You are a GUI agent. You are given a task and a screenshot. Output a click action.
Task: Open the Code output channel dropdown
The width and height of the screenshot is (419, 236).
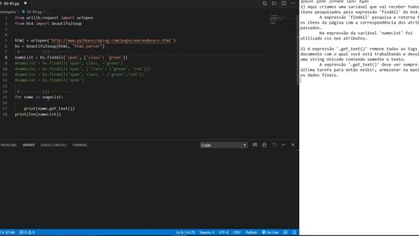[x=223, y=145]
